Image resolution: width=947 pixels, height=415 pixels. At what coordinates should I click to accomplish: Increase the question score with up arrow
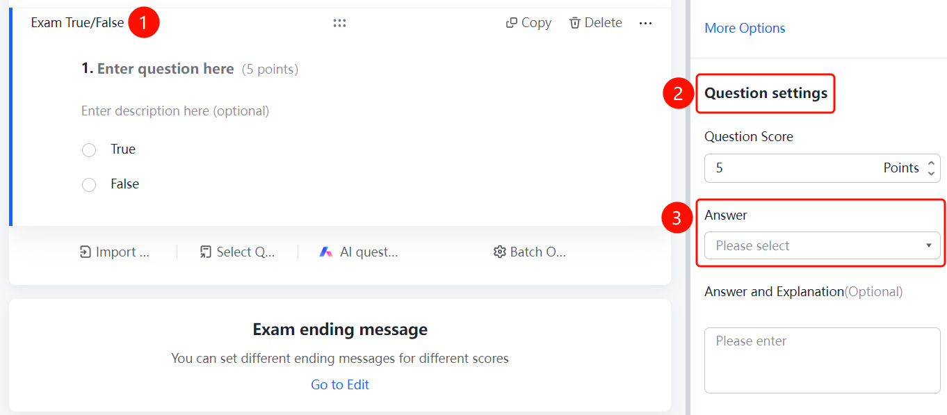[x=932, y=163]
